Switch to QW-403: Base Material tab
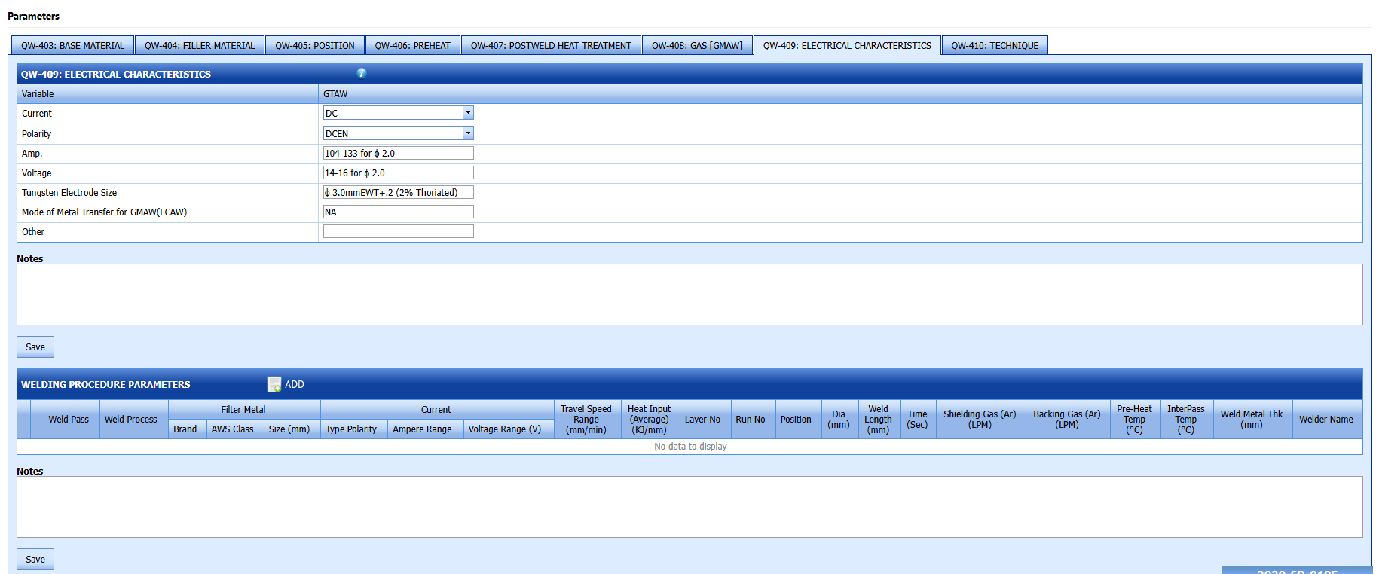The height and width of the screenshot is (574, 1379). point(72,46)
